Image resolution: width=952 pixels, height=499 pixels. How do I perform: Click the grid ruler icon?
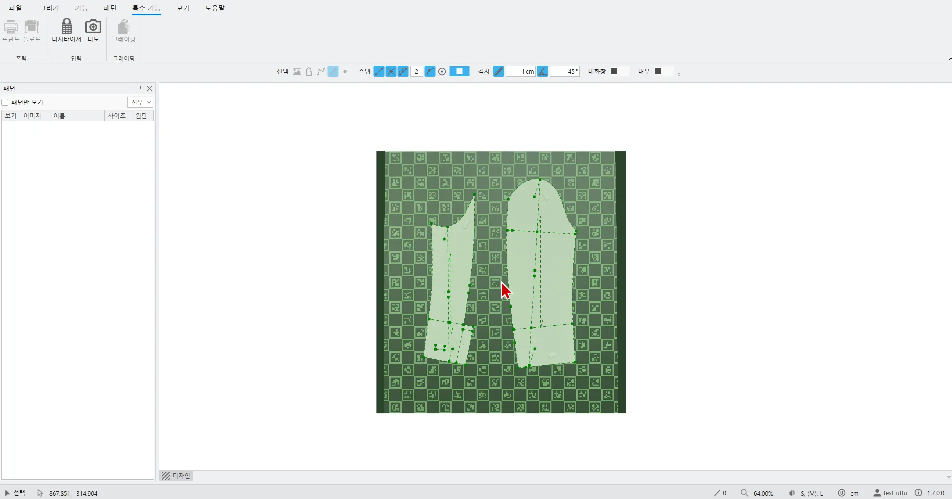coord(498,72)
